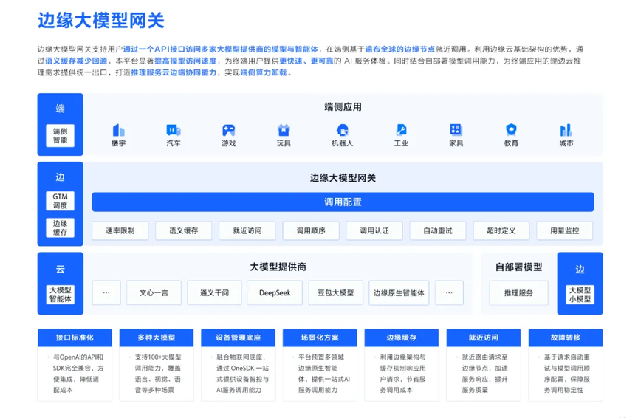Click highlighted text 语义缓存减少回源
This screenshot has width=638, height=418.
click(76, 61)
